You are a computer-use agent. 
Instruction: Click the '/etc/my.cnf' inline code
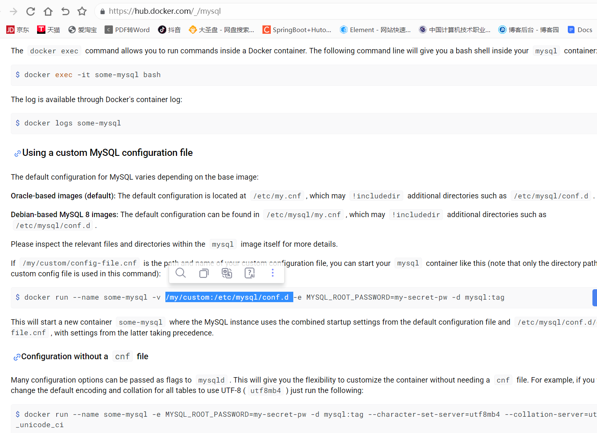[x=277, y=196]
